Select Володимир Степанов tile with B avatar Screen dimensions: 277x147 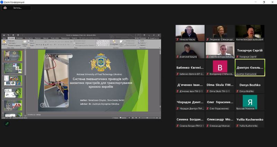[220, 68]
